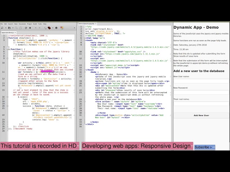Open the Edit menu
This screenshot has width=230, height=172.
point(5,24)
